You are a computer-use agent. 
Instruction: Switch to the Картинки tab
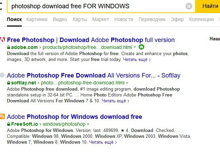point(37,19)
